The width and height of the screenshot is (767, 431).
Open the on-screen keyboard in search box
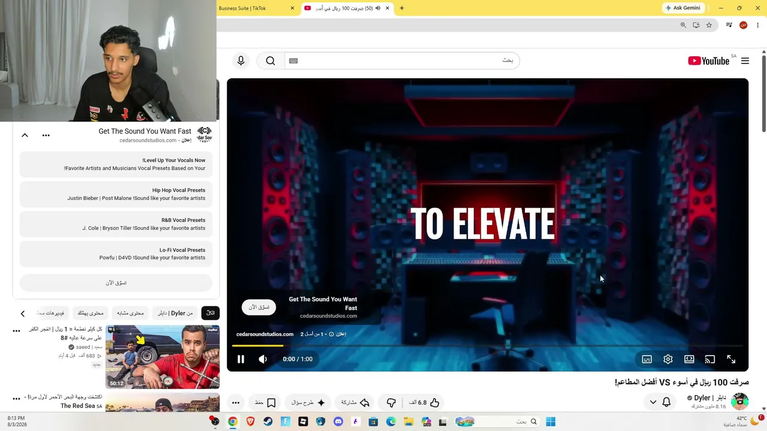coord(293,60)
